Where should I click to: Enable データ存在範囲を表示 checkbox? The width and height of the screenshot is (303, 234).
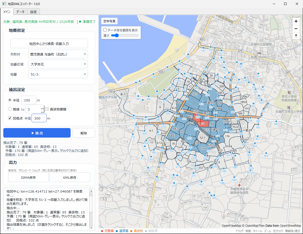tap(105, 30)
